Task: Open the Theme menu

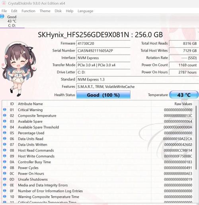Action: (x=45, y=11)
